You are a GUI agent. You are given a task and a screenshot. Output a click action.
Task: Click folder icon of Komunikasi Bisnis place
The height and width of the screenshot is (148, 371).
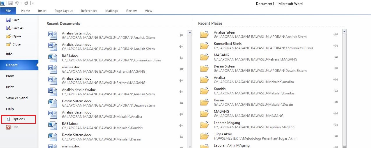tap(205, 46)
